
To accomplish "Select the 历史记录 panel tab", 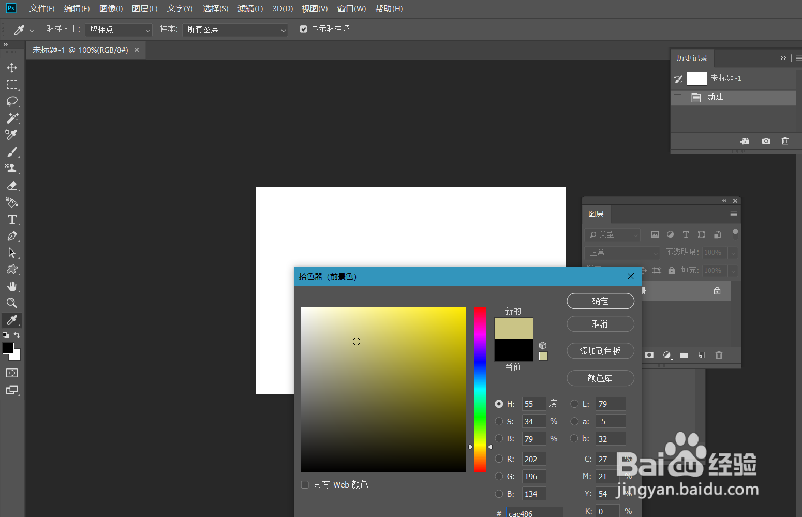I will pyautogui.click(x=692, y=58).
